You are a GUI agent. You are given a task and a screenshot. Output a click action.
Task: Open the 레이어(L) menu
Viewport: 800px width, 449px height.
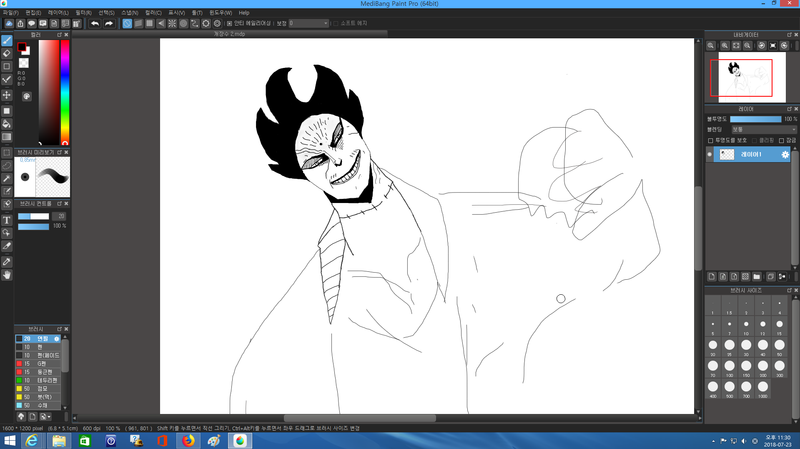[58, 13]
